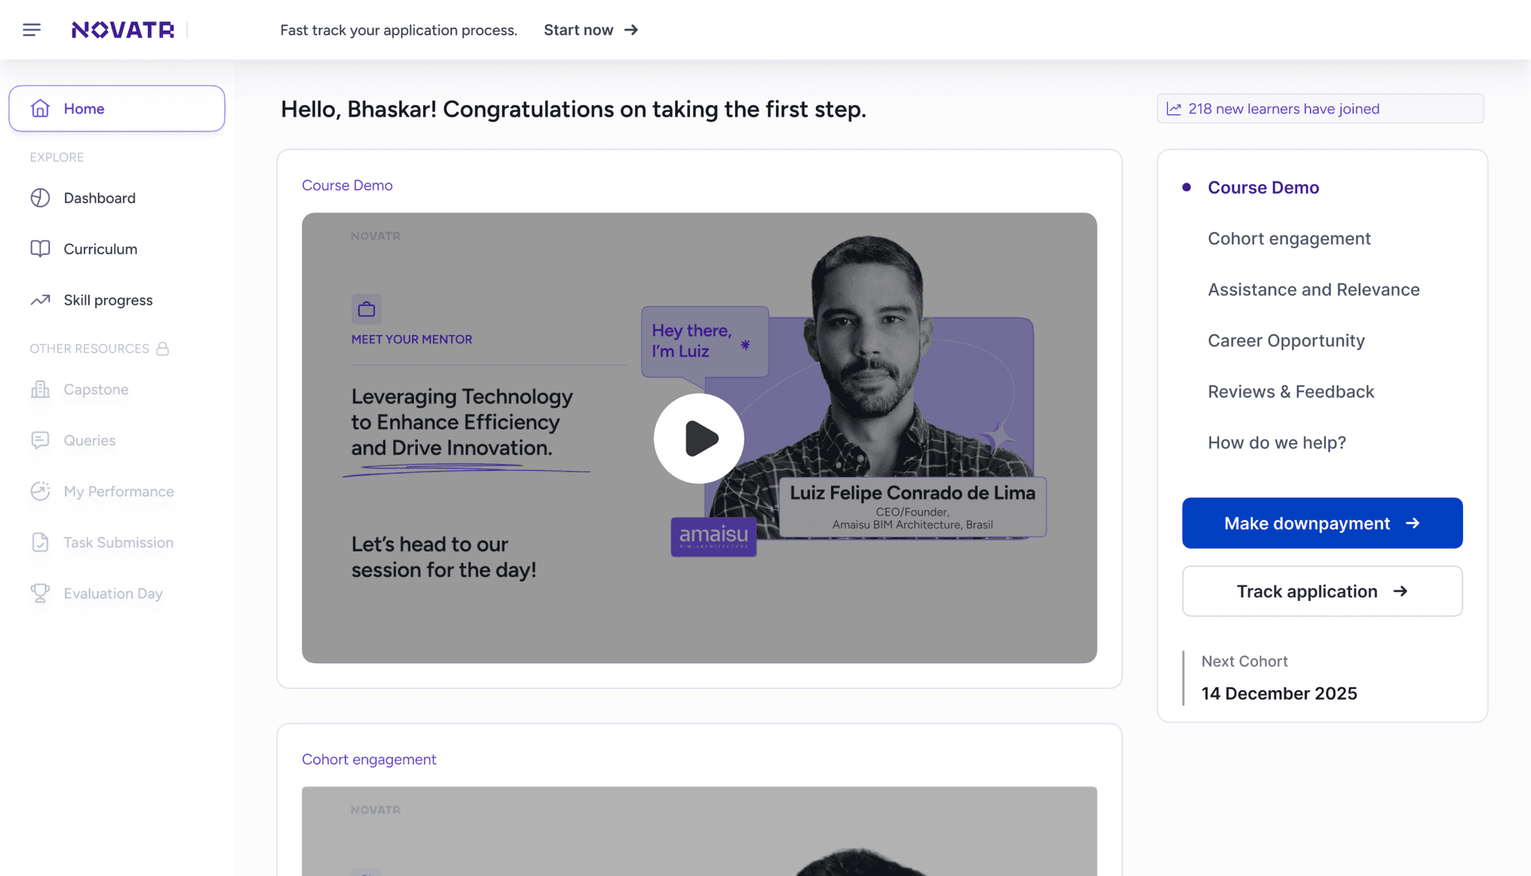
Task: Click the Queries chat icon
Action: pos(40,440)
